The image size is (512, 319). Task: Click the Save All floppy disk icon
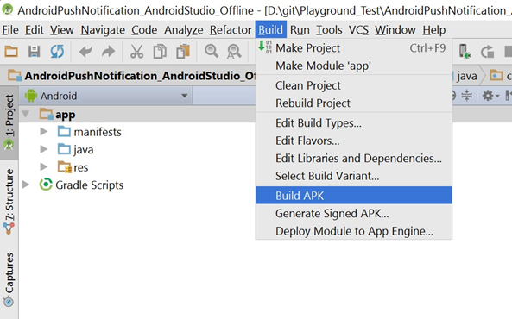(34, 52)
